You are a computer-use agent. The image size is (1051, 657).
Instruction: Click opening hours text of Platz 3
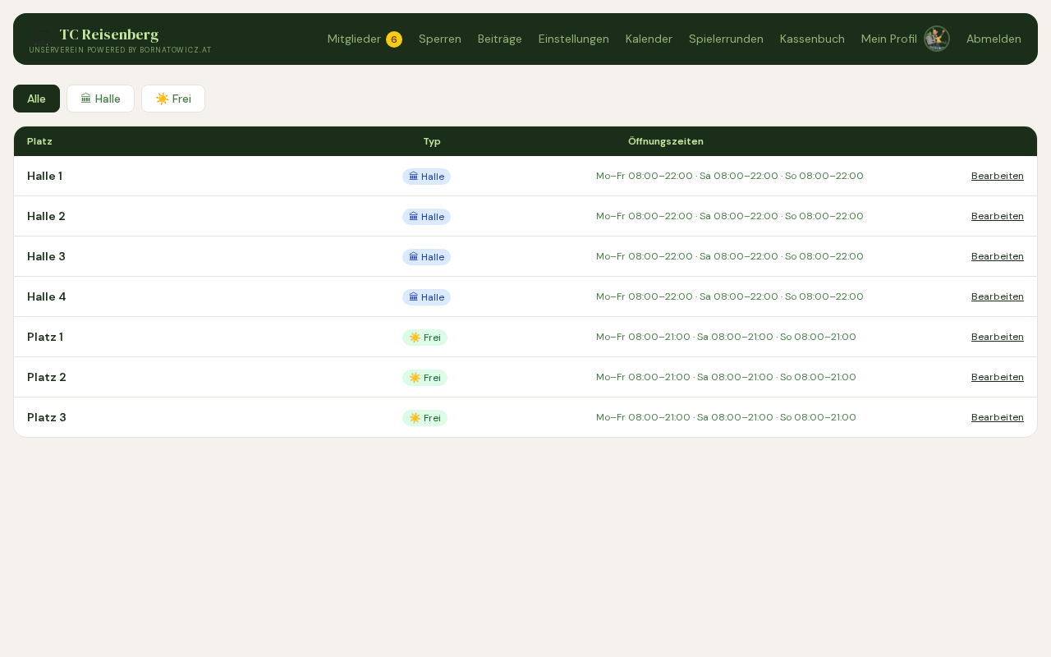coord(726,417)
